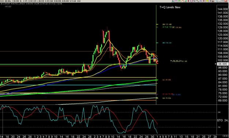Click the 126.000 price axis label
This screenshot has height=138, width=229.
(x=223, y=31)
